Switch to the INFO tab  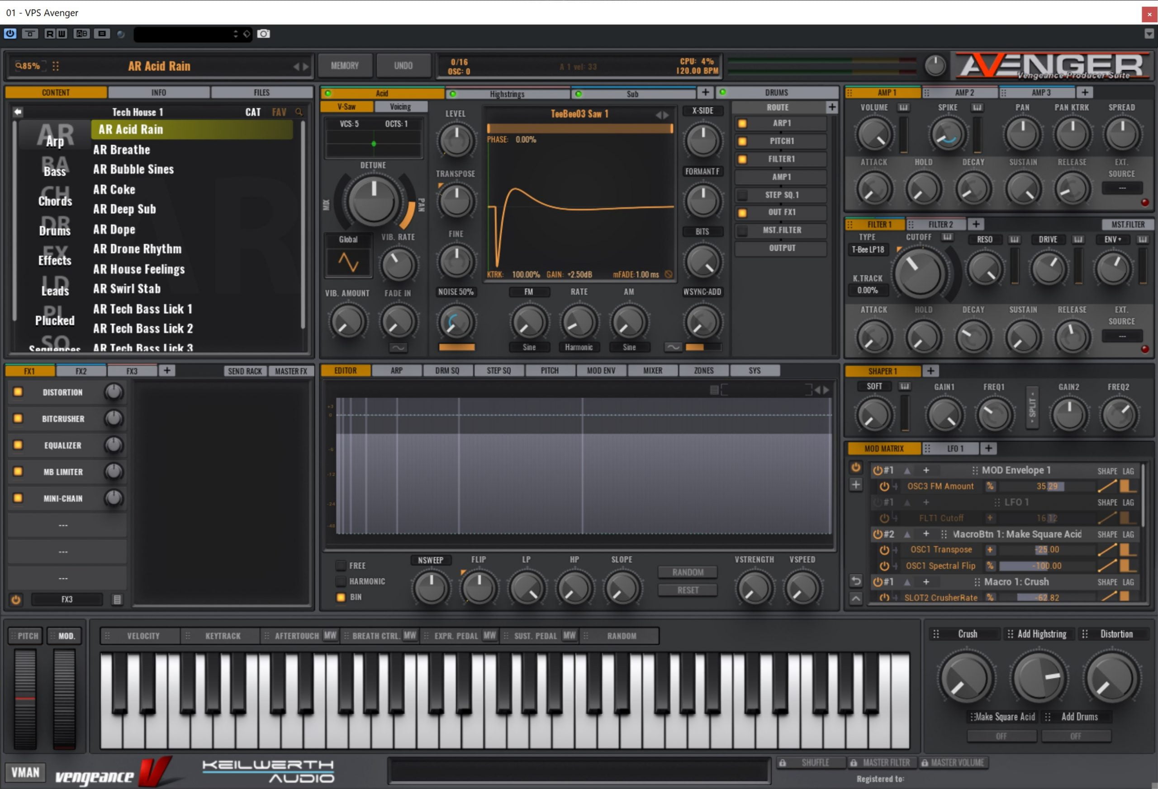159,93
